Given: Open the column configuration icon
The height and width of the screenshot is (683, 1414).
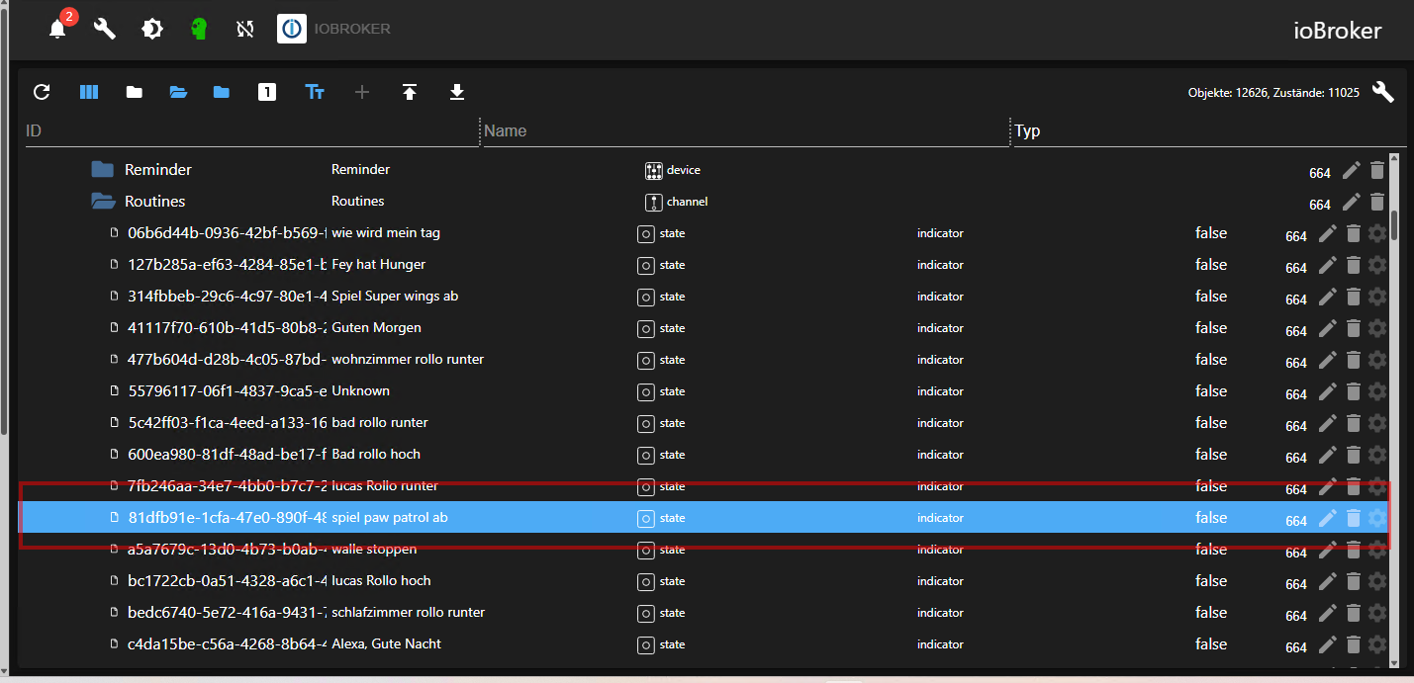Looking at the screenshot, I should click(89, 92).
